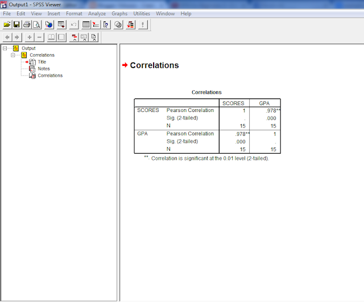Open the Format menu
364x302 pixels.
coord(74,14)
